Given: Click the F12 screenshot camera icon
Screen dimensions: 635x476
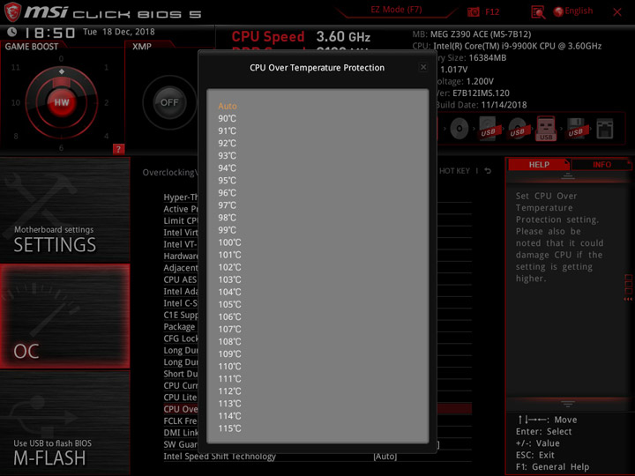Looking at the screenshot, I should (x=473, y=11).
